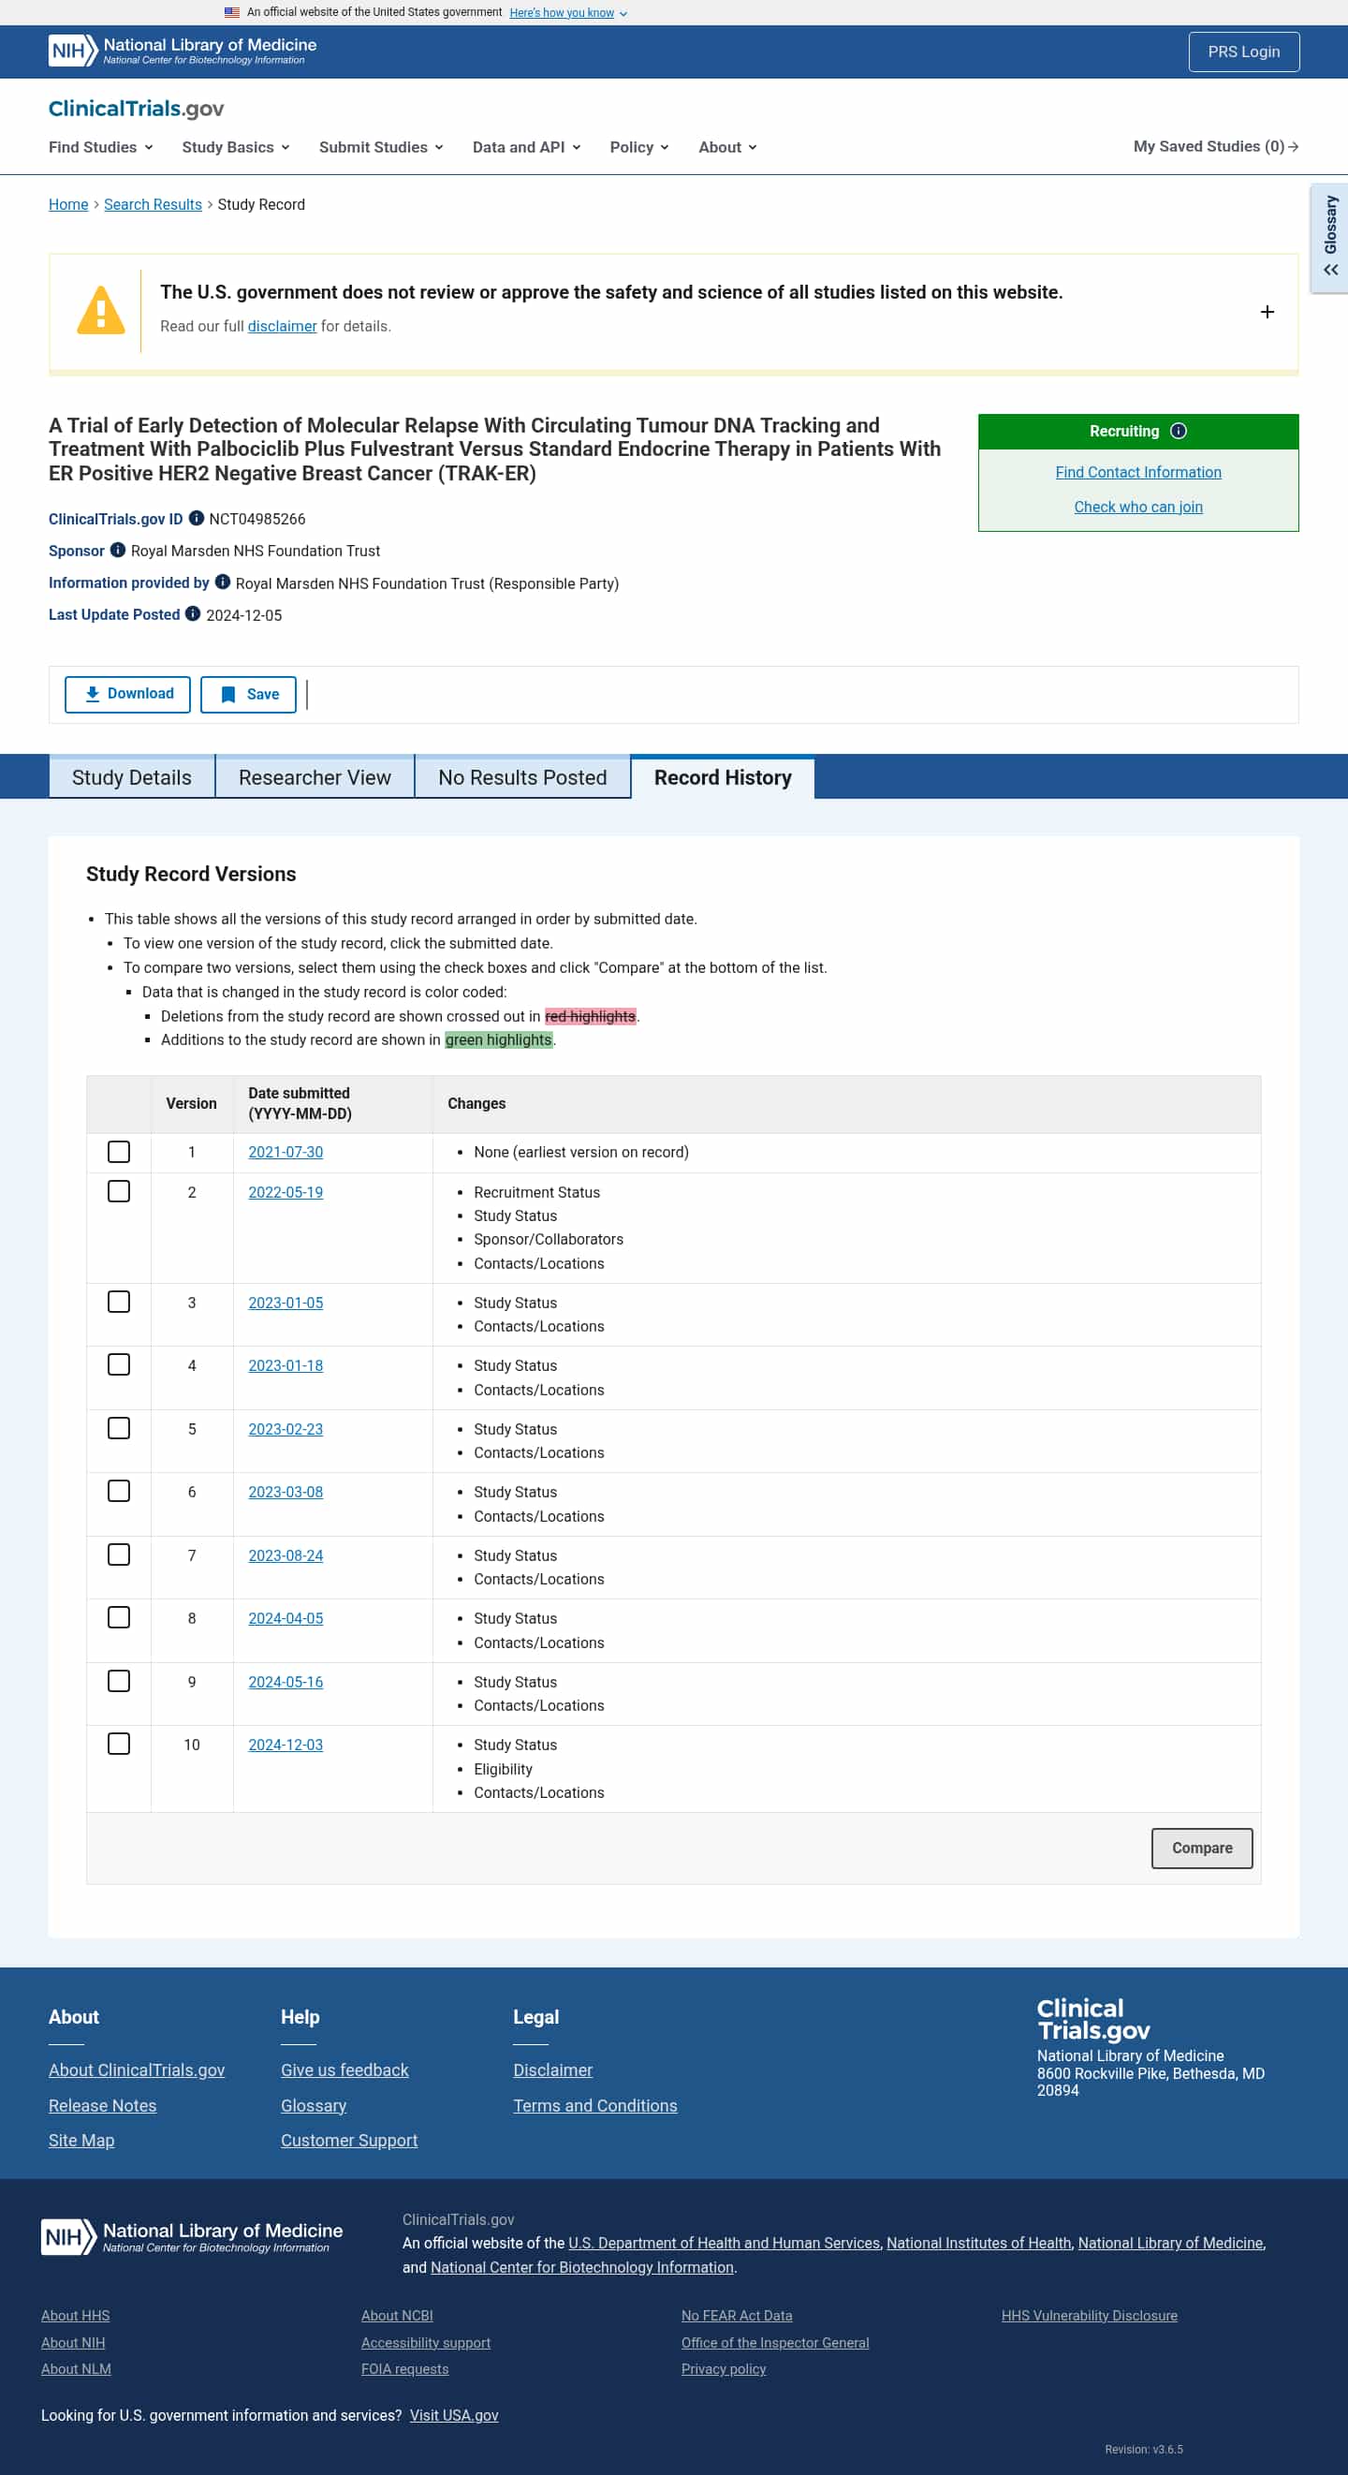Viewport: 1348px width, 2475px height.
Task: Expand the Submit Studies menu
Action: [x=381, y=147]
